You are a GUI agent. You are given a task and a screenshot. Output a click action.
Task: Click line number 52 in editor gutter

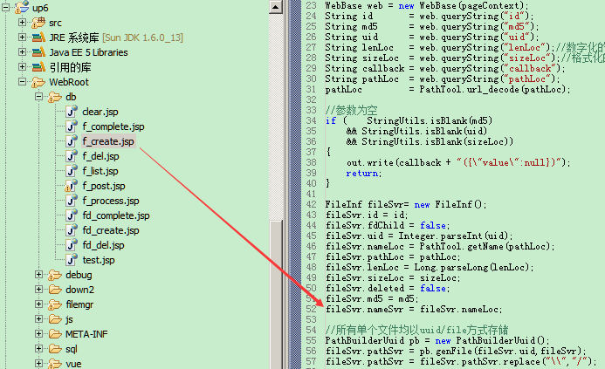[x=311, y=309]
